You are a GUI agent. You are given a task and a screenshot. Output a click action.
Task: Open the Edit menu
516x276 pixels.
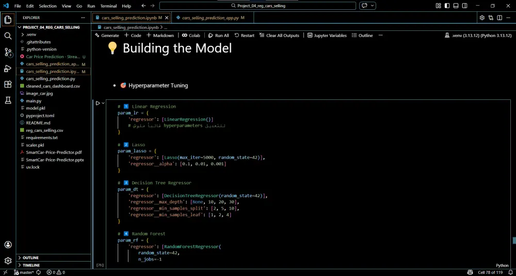tap(30, 6)
